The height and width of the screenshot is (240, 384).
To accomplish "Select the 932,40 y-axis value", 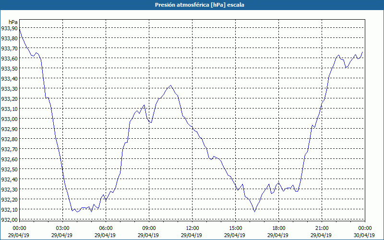I will [9, 179].
